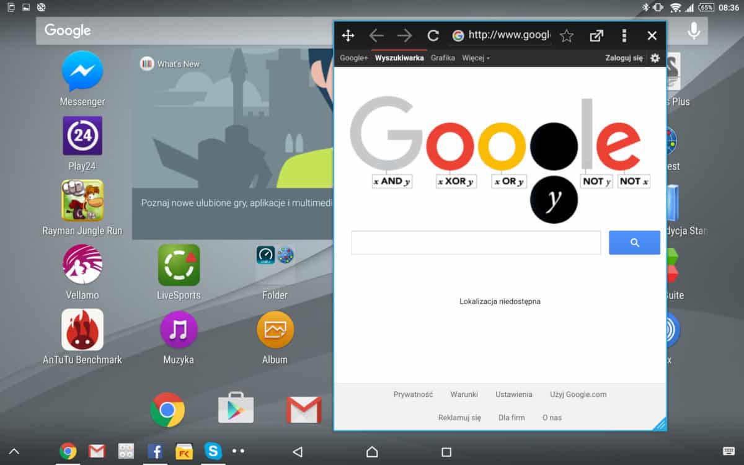Screen dimensions: 744x465
Task: Bookmark page with the star icon
Action: coord(566,36)
